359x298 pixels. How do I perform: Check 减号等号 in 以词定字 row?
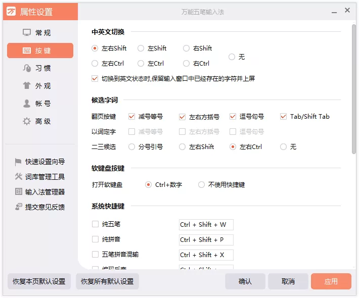(x=131, y=131)
